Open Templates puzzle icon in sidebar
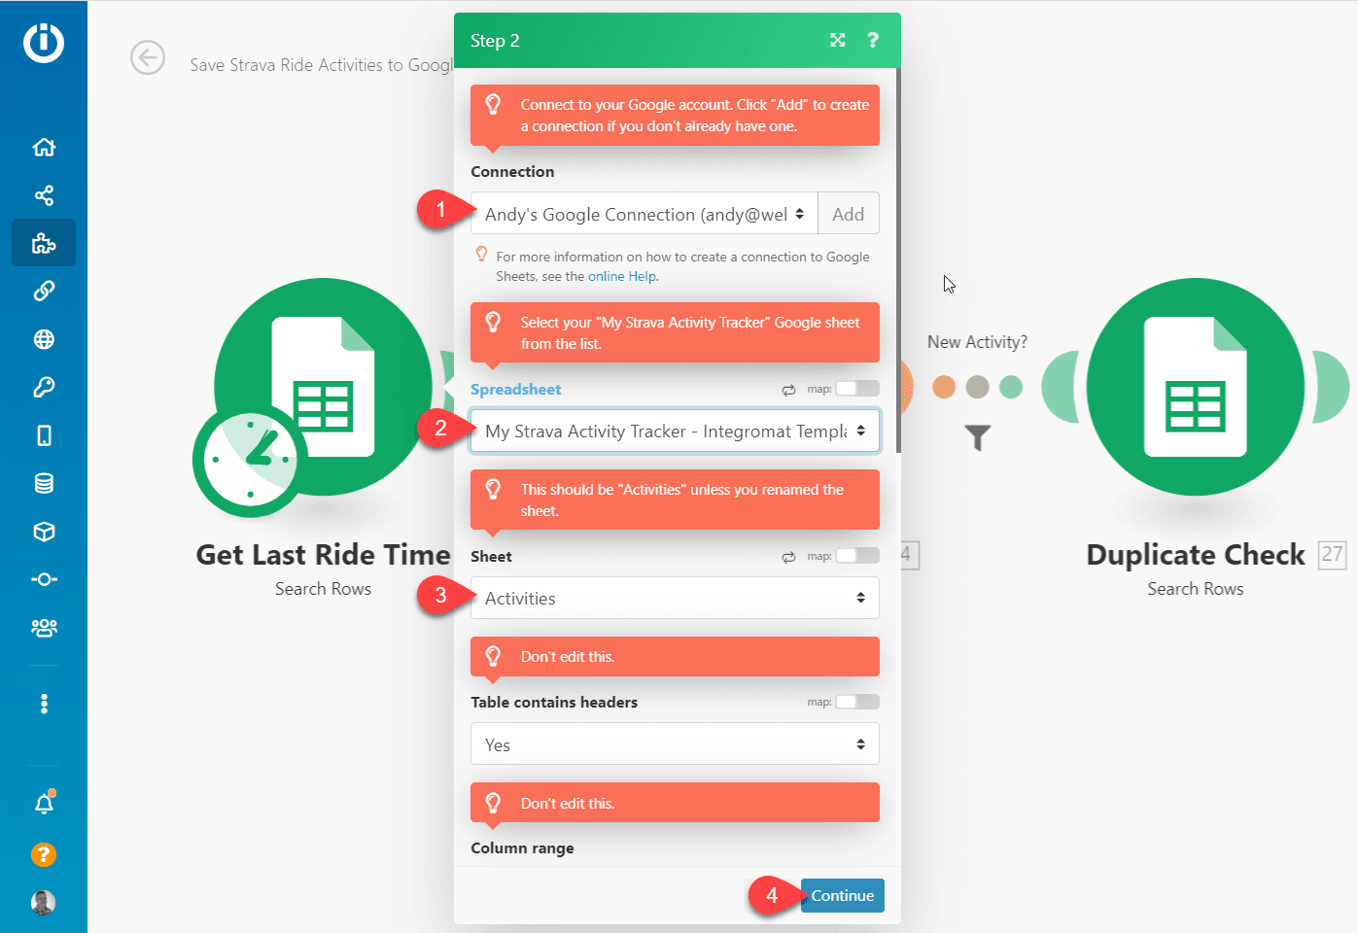The image size is (1358, 933). pyautogui.click(x=44, y=243)
